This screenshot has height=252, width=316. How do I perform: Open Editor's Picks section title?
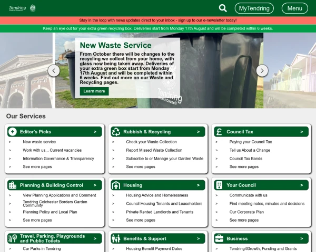tap(35, 132)
